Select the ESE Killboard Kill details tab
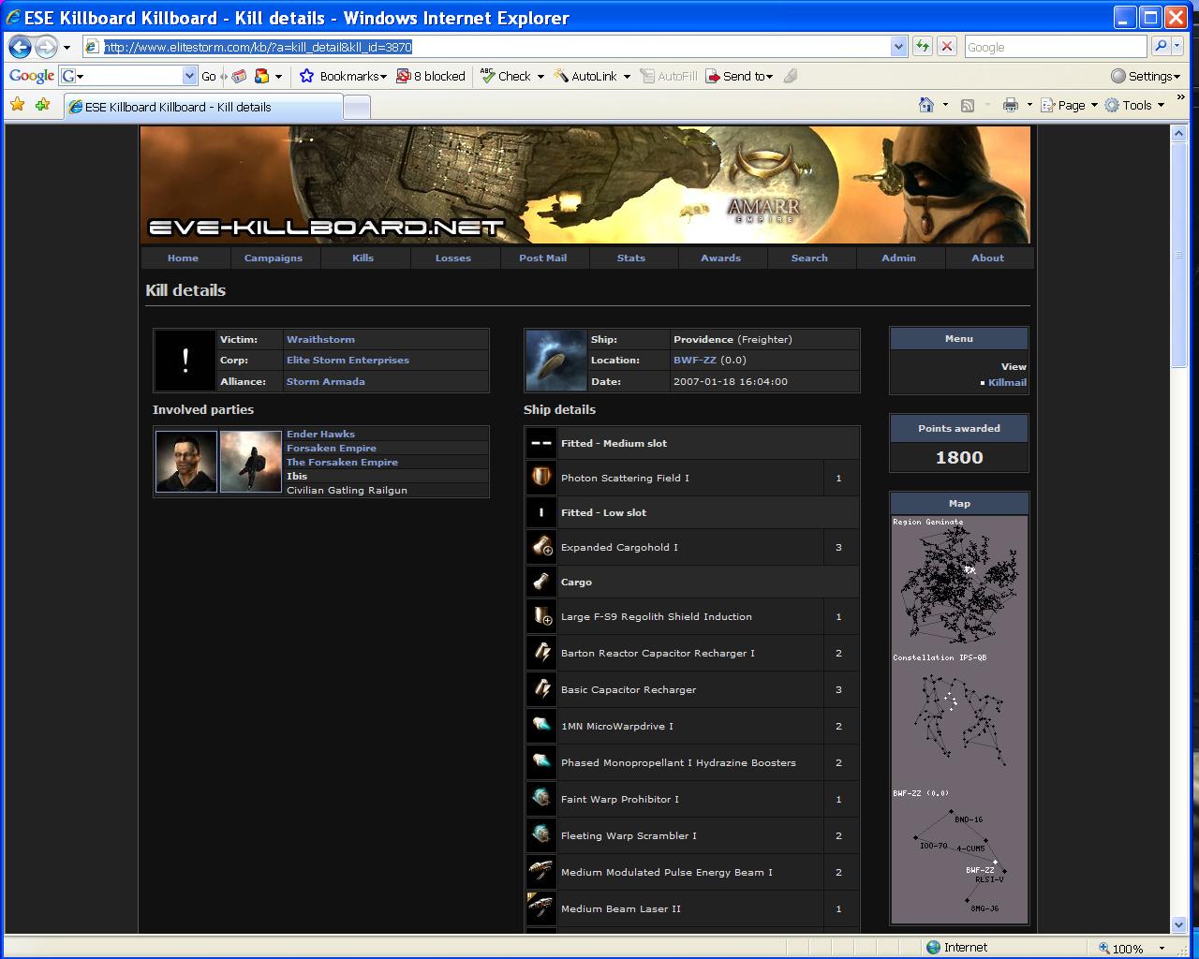The height and width of the screenshot is (959, 1199). click(x=203, y=107)
